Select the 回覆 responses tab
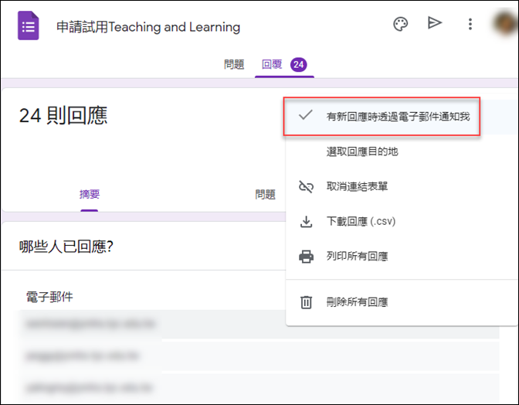519x405 pixels. pyautogui.click(x=272, y=64)
